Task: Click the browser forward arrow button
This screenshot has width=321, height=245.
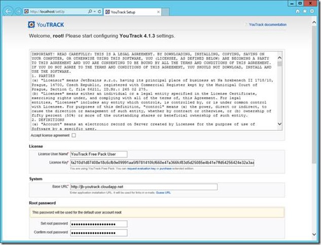Action: tap(18, 12)
